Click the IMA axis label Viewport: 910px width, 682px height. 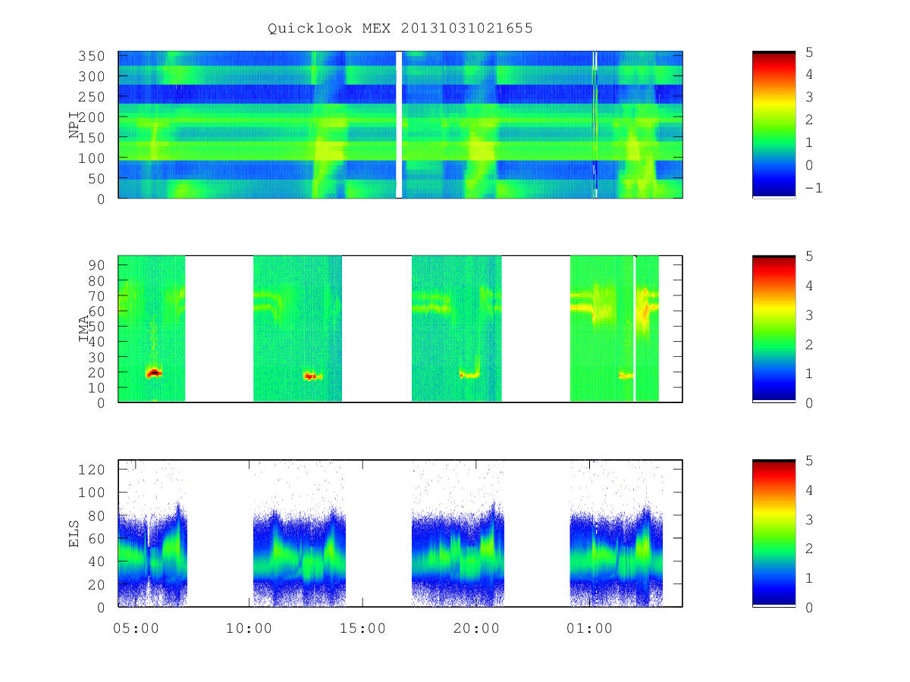84,329
